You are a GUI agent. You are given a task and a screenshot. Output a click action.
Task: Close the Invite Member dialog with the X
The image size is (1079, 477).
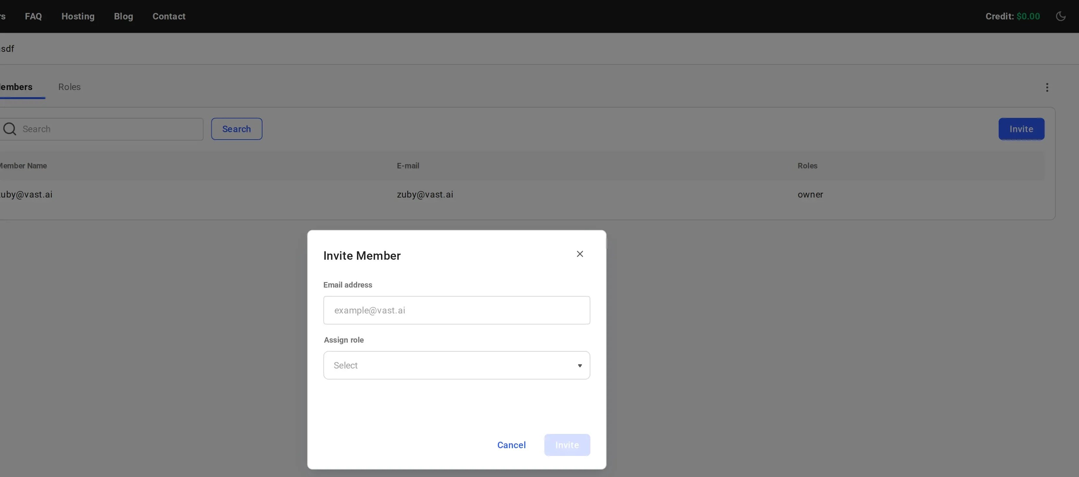[580, 254]
